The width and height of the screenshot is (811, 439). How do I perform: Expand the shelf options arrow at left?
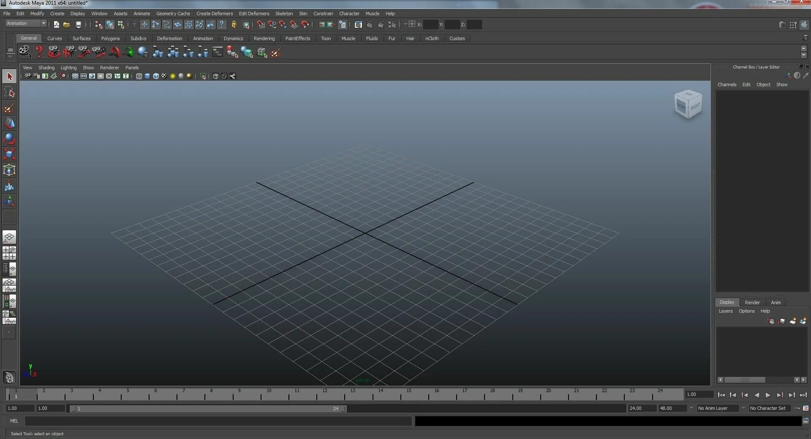tap(10, 56)
